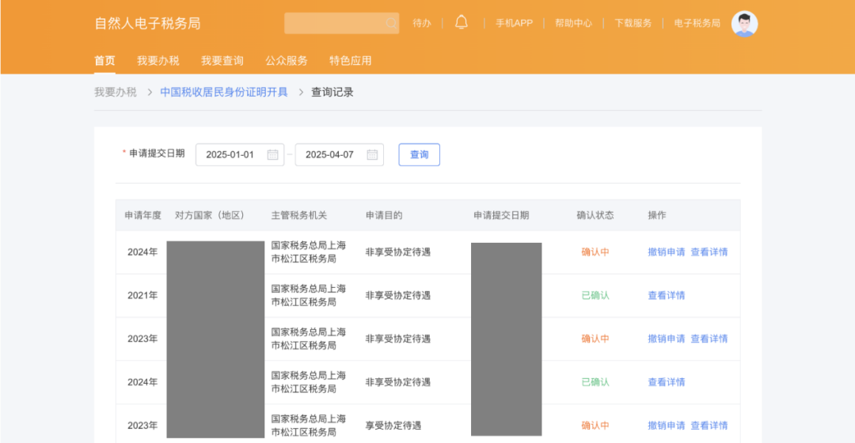Go to the 特色应用 tab
Viewport: 855px width, 443px height.
click(x=350, y=61)
